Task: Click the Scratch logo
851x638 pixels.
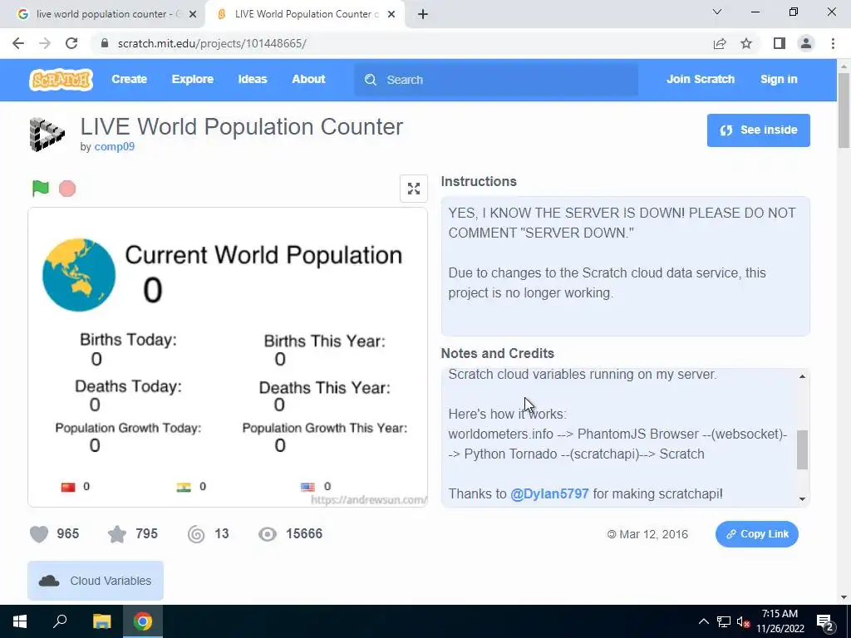Action: click(61, 80)
